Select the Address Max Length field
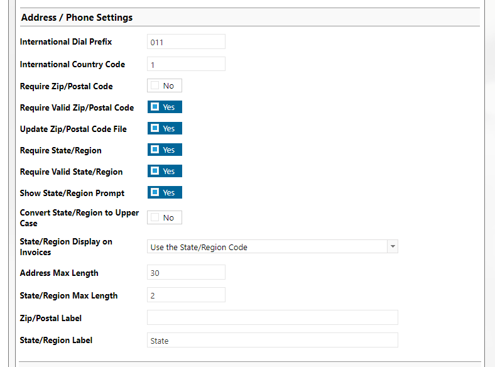 (186, 273)
